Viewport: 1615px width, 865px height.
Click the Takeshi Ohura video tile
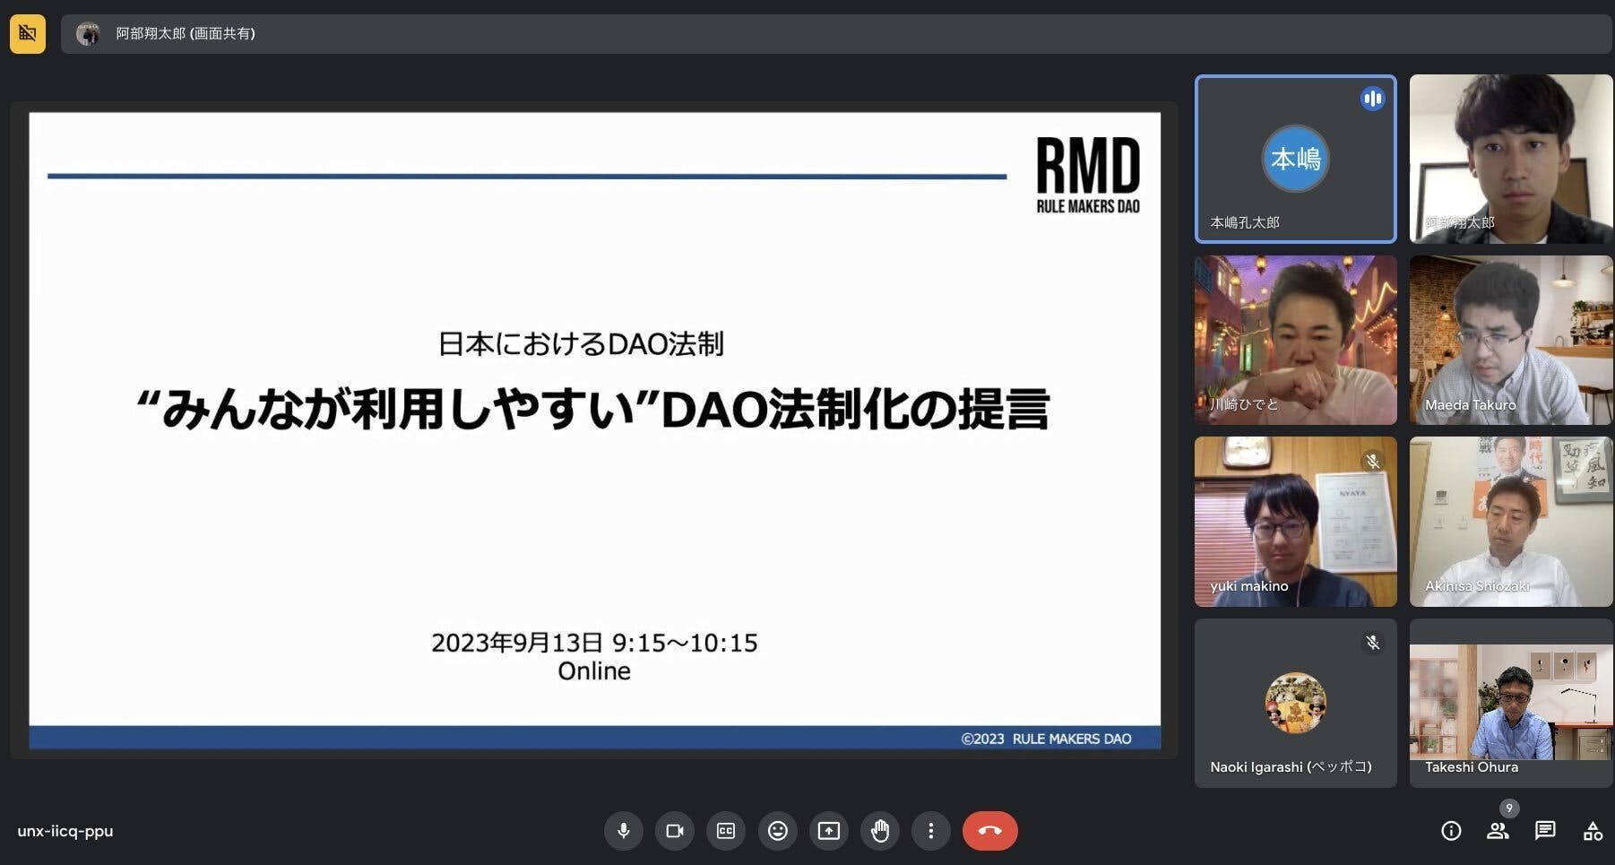click(x=1510, y=702)
